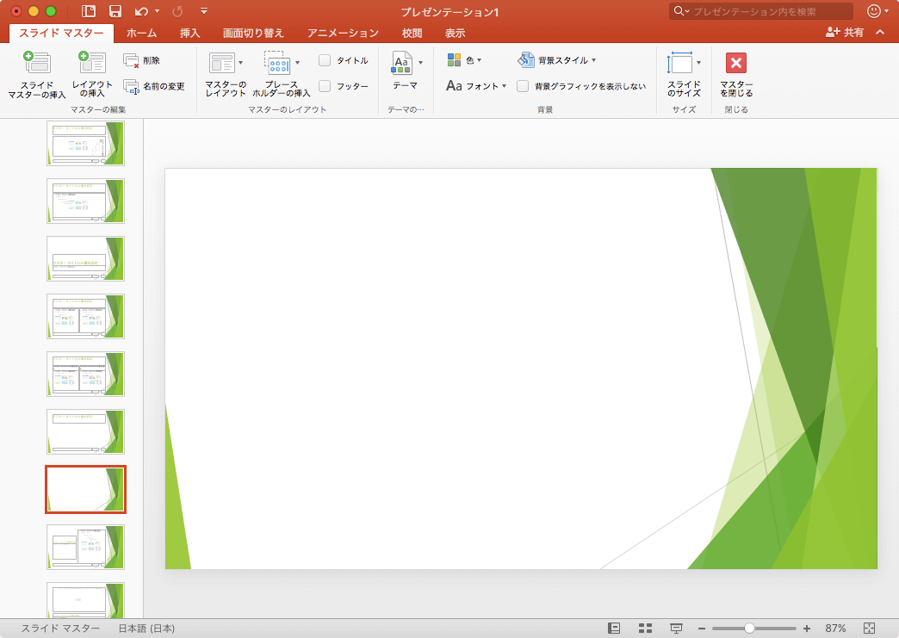Close master view with red X

(x=736, y=63)
